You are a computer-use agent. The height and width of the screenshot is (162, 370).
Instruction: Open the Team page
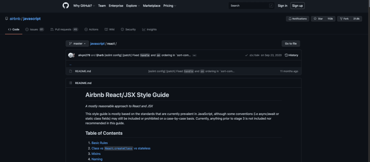coord(102,5)
